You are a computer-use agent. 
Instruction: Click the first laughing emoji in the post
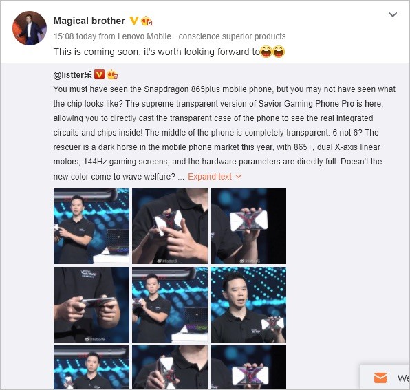click(266, 52)
